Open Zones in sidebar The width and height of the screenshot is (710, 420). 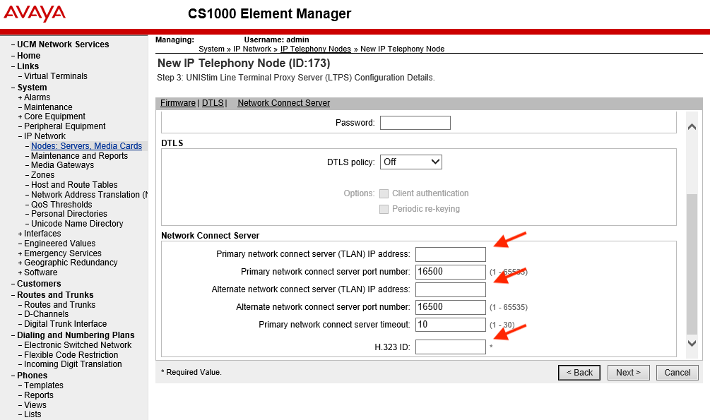42,175
